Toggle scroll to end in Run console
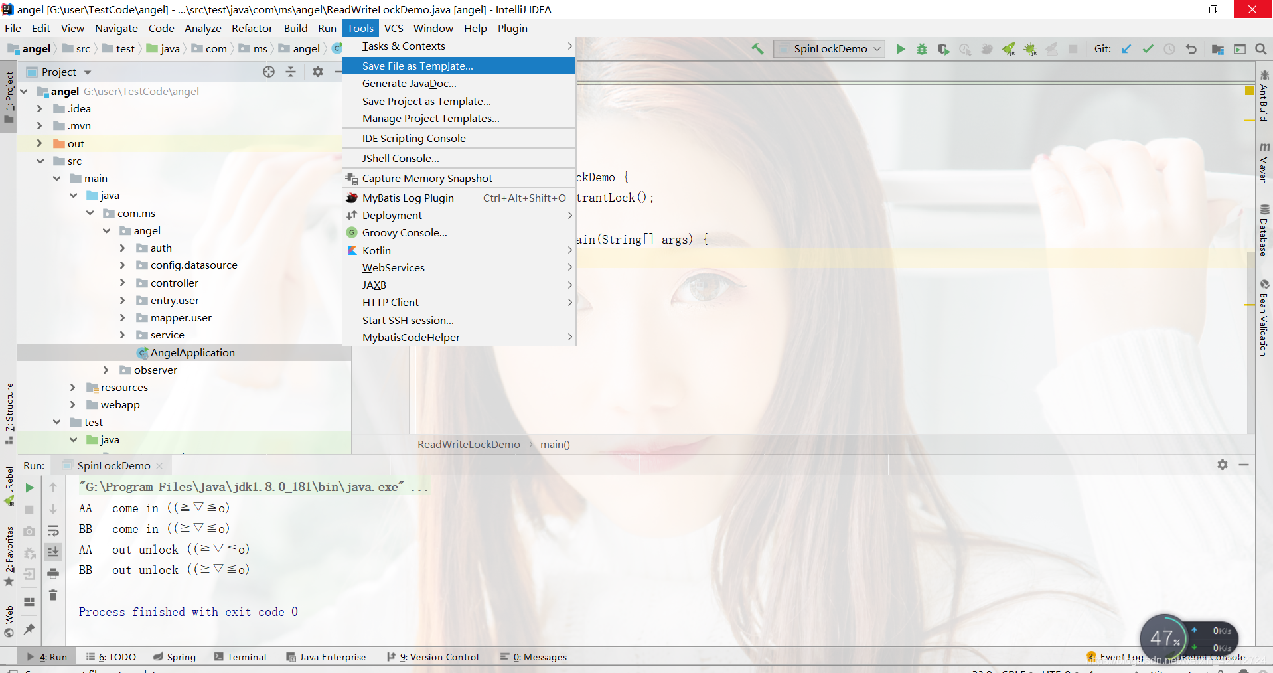The width and height of the screenshot is (1273, 673). tap(53, 552)
